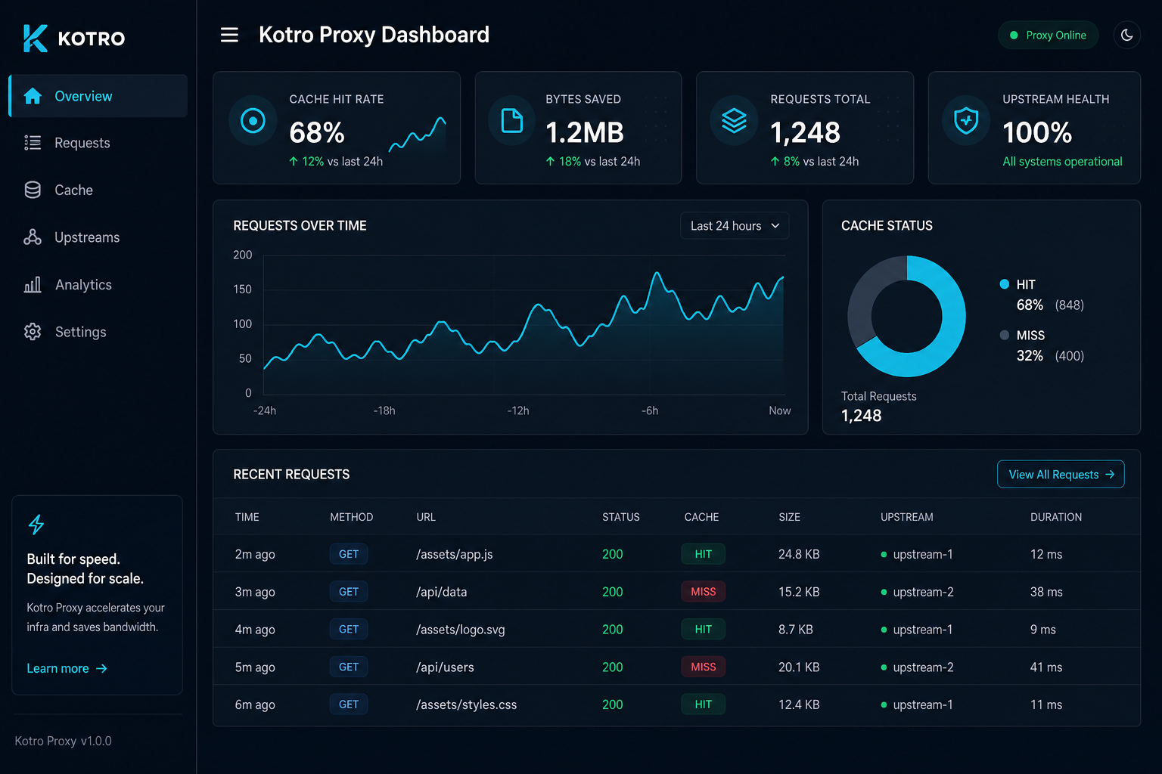
Task: Click the Settings gear icon
Action: (x=33, y=332)
